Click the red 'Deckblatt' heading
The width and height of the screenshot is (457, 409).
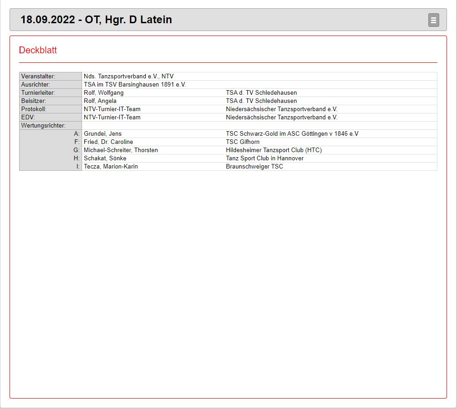click(38, 50)
